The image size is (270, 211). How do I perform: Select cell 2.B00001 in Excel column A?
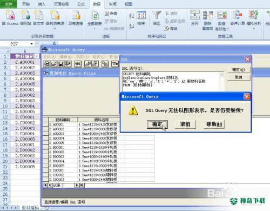click(25, 90)
